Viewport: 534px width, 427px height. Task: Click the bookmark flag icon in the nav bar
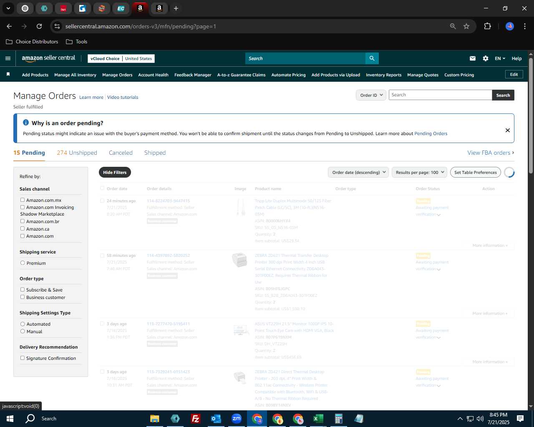[x=8, y=74]
